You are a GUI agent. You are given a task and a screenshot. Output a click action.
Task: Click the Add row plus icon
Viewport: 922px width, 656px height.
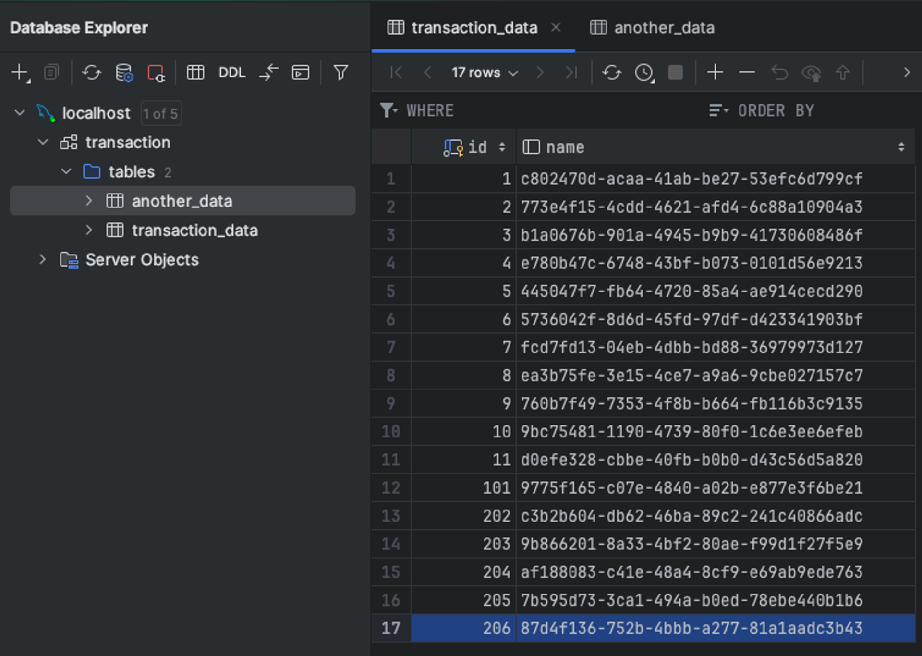[715, 73]
